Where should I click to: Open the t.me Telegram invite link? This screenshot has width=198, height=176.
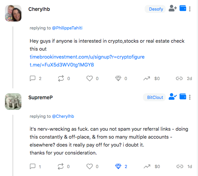(x=62, y=65)
